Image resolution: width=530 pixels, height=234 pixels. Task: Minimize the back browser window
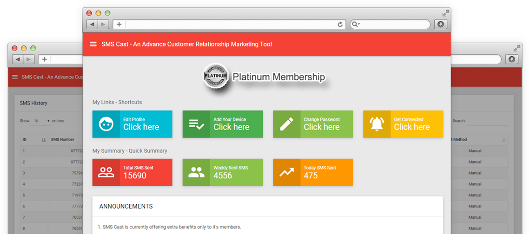[x=24, y=48]
